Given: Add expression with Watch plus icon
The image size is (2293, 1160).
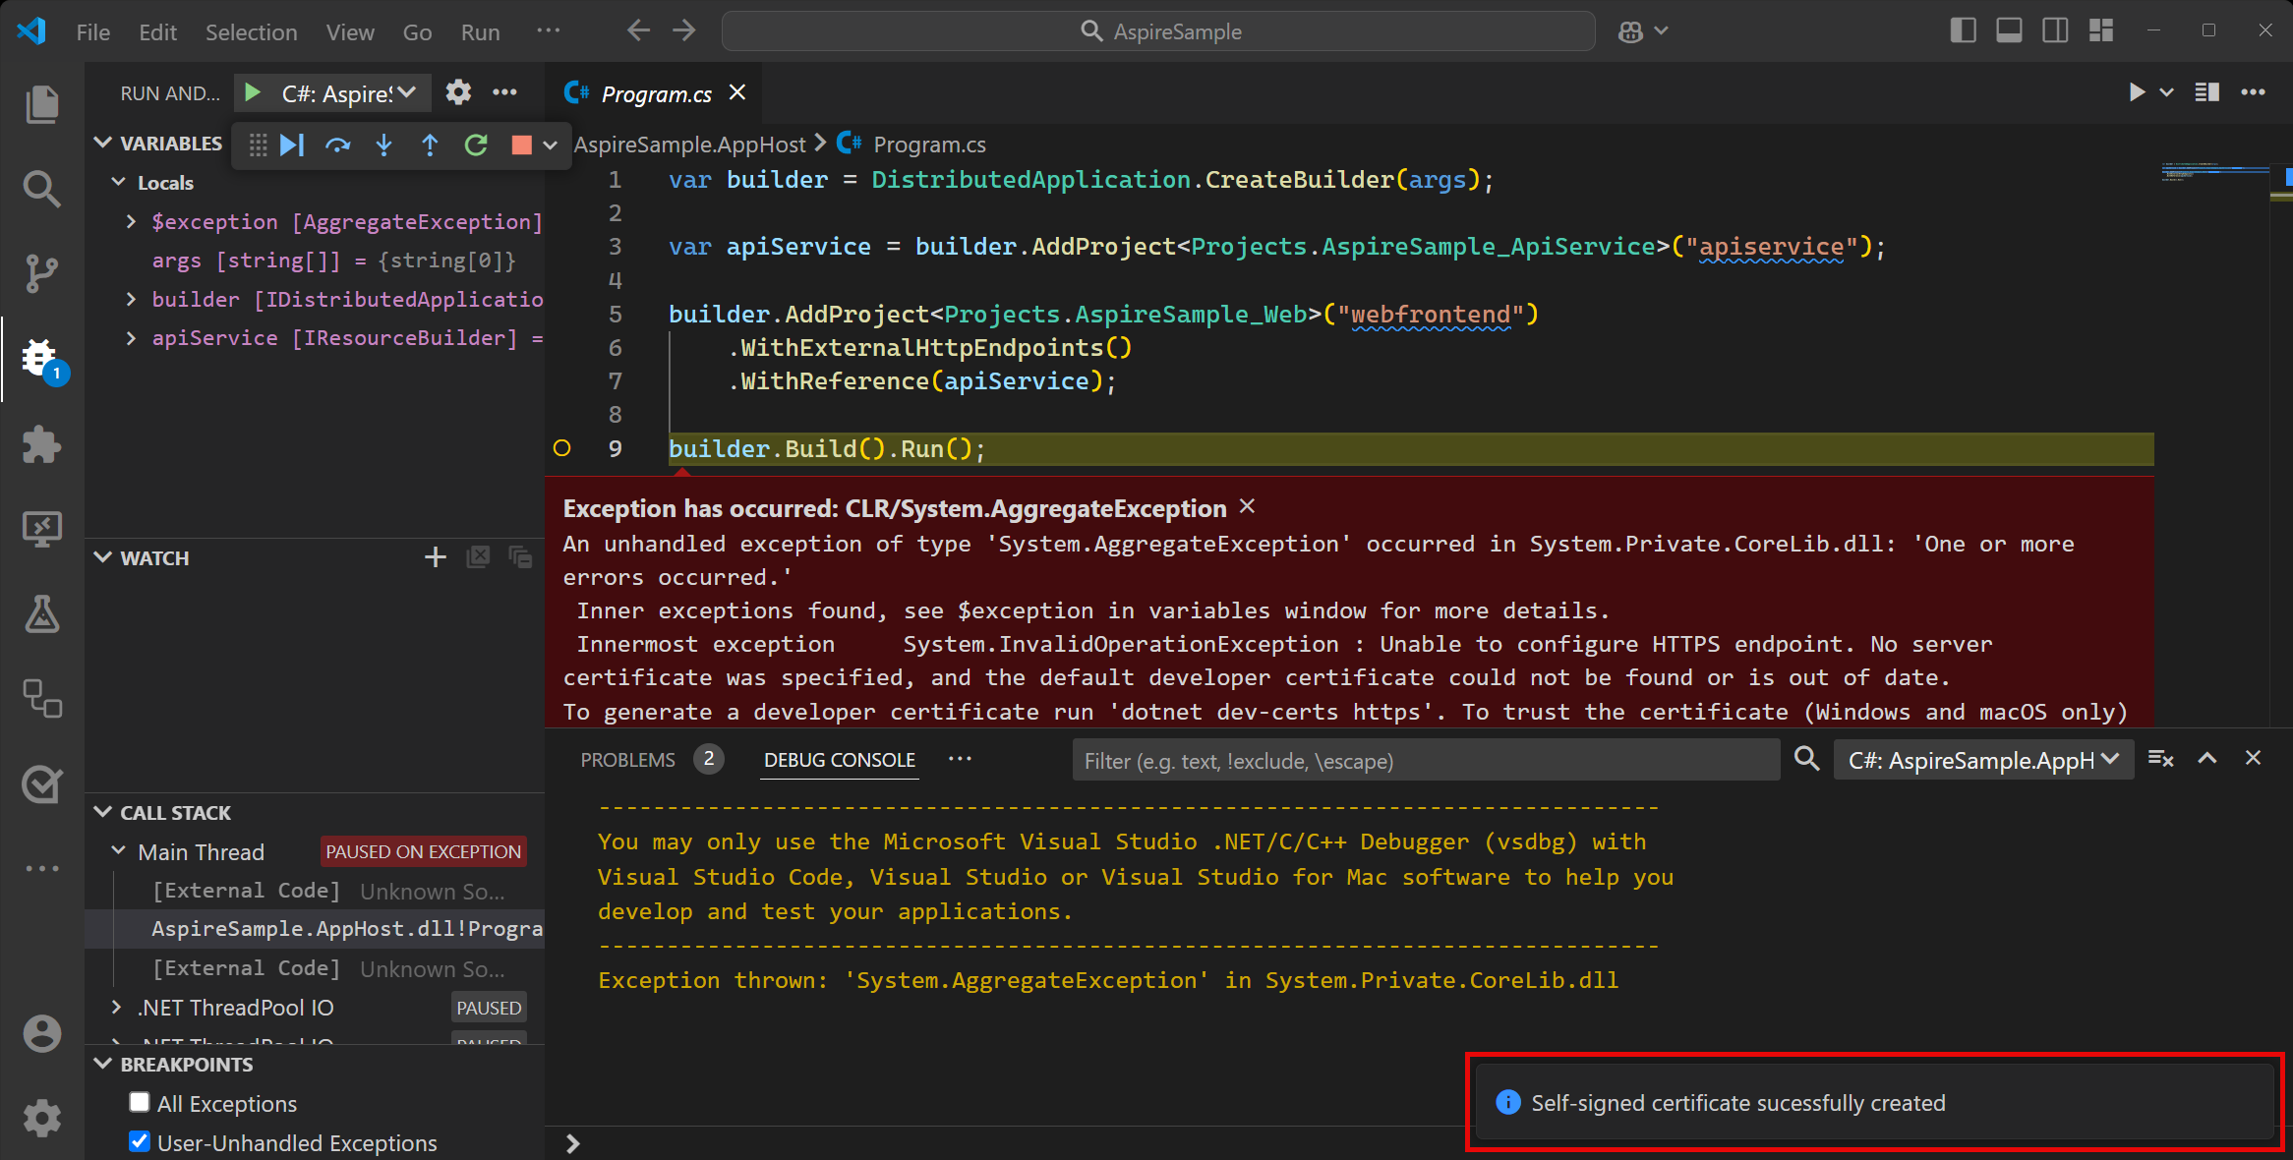Looking at the screenshot, I should [435, 557].
